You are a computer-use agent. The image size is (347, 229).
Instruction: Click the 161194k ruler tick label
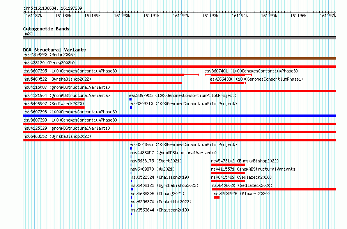pyautogui.click(x=240, y=16)
